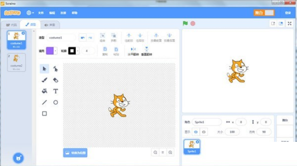Screen dimensions: 297x166
Task: Open the File menu
Action: 41,13
